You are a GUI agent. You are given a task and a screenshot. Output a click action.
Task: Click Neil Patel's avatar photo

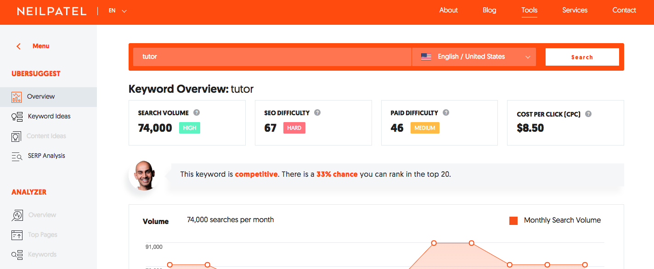click(x=144, y=175)
